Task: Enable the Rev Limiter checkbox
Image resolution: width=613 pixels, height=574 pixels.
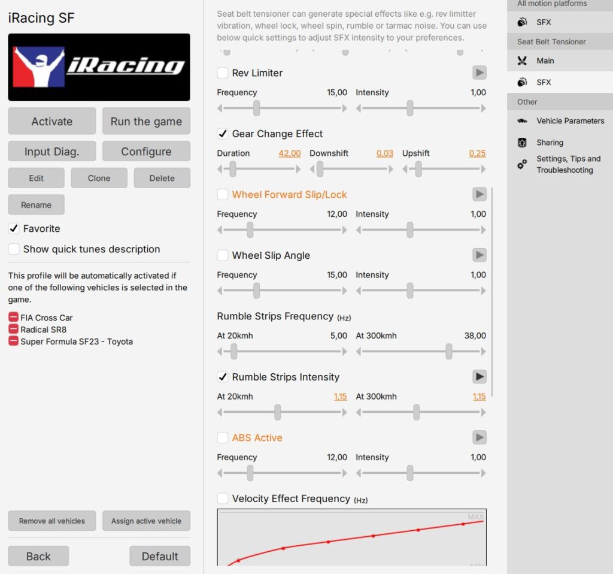Action: coord(223,73)
